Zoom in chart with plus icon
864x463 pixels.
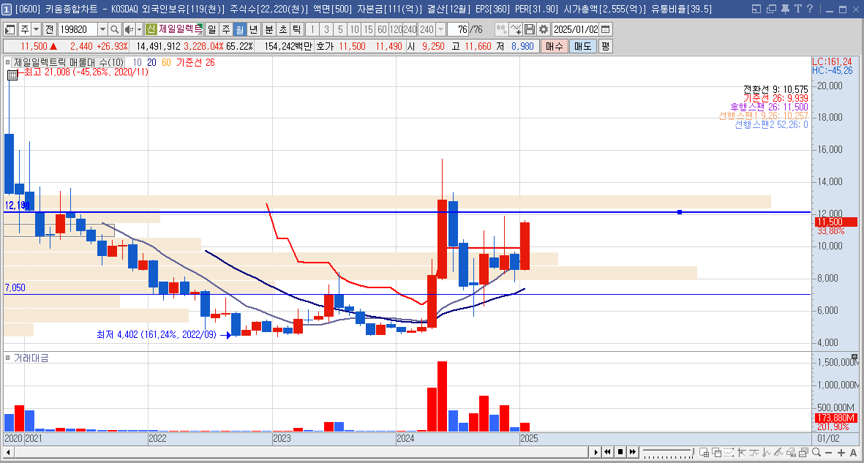point(841,453)
